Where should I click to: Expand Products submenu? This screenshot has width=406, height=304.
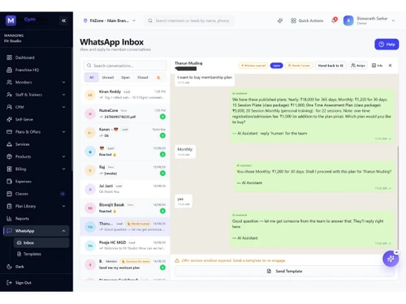point(63,156)
